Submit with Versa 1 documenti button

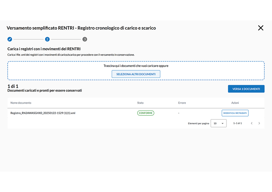click(246, 89)
